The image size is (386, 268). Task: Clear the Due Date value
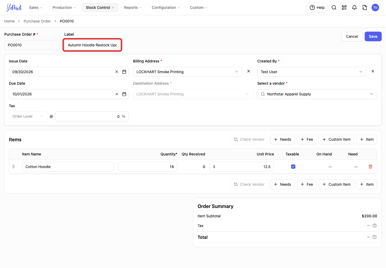click(x=117, y=94)
